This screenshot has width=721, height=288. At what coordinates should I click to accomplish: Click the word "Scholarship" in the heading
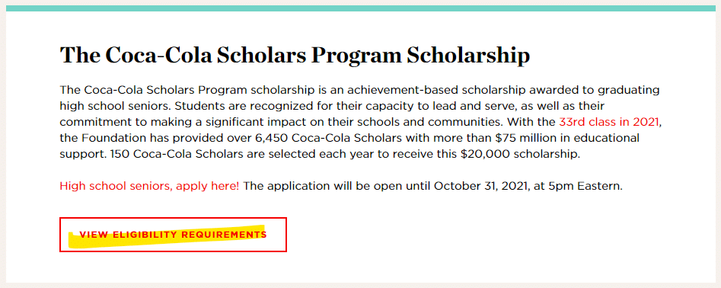[467, 56]
